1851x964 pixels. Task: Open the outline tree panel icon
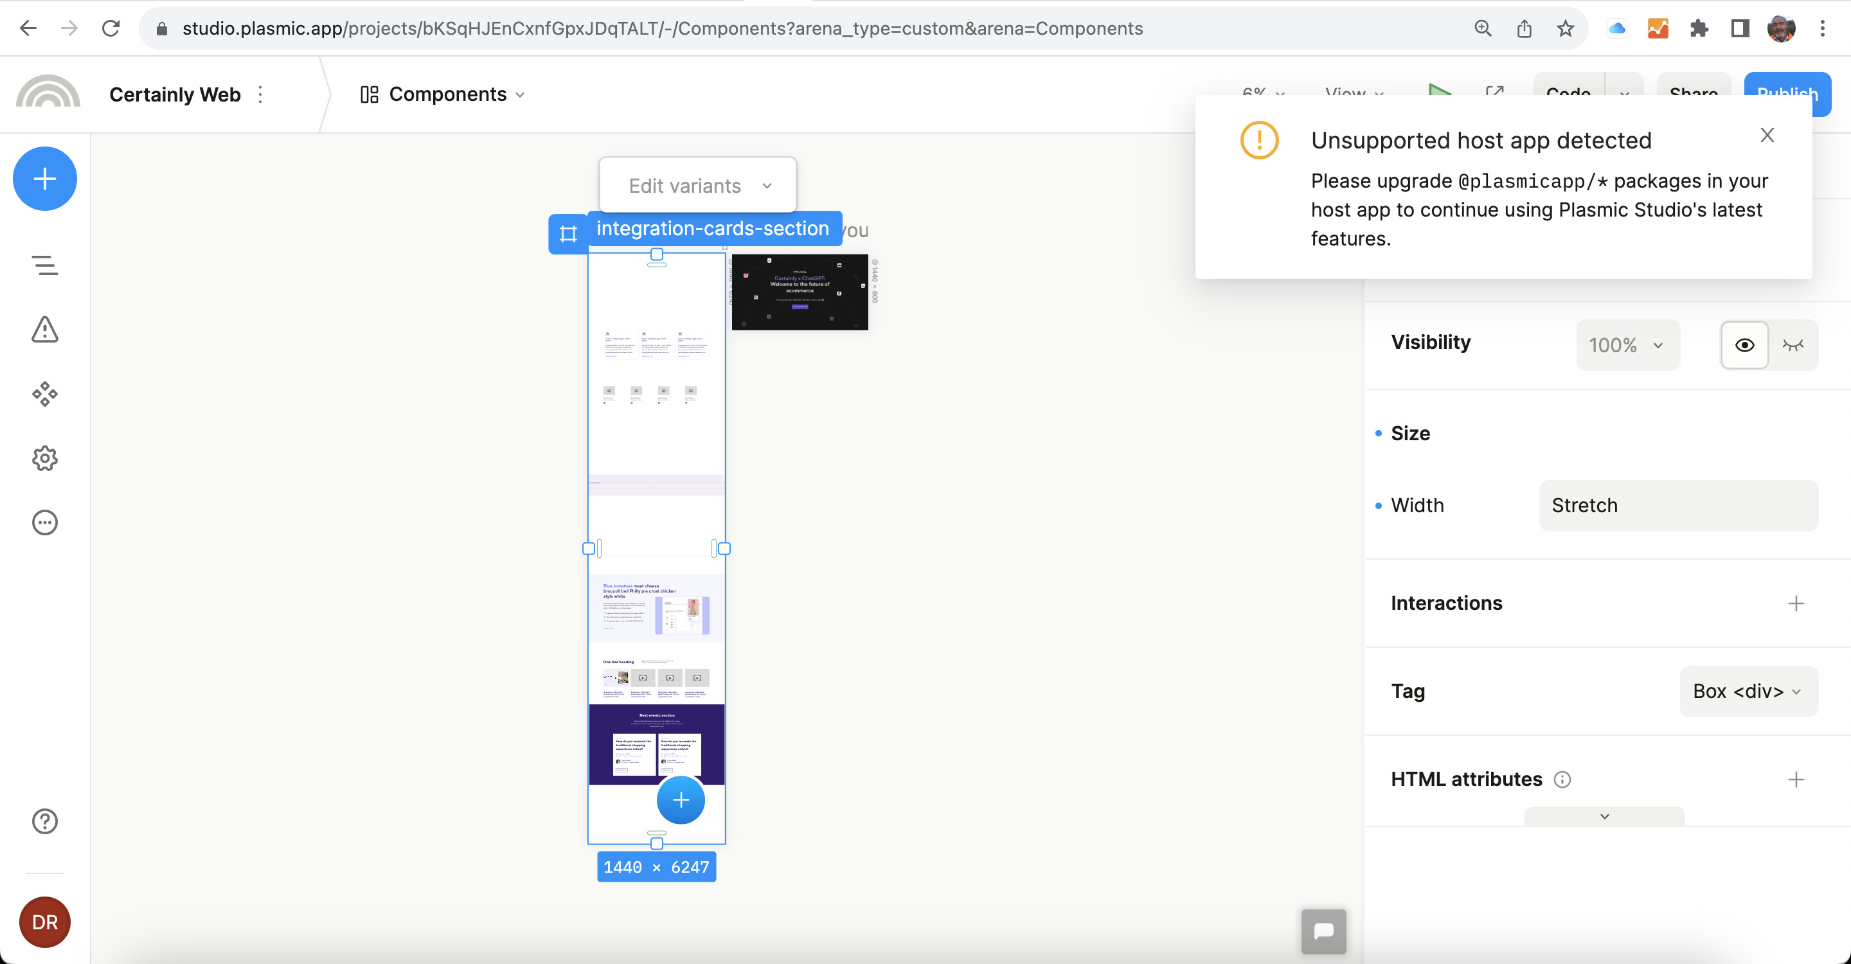click(44, 265)
